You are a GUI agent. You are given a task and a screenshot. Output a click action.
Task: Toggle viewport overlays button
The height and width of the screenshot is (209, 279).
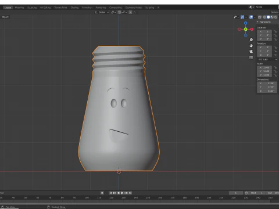click(x=251, y=17)
